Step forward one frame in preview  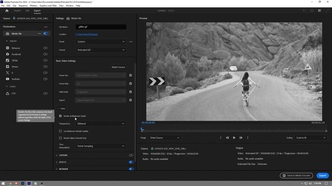(x=241, y=138)
